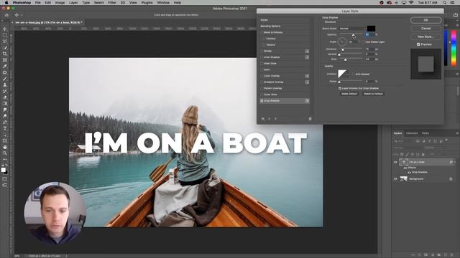This screenshot has height=258, width=460.
Task: Click the Home icon in options bar
Action: [x=6, y=15]
